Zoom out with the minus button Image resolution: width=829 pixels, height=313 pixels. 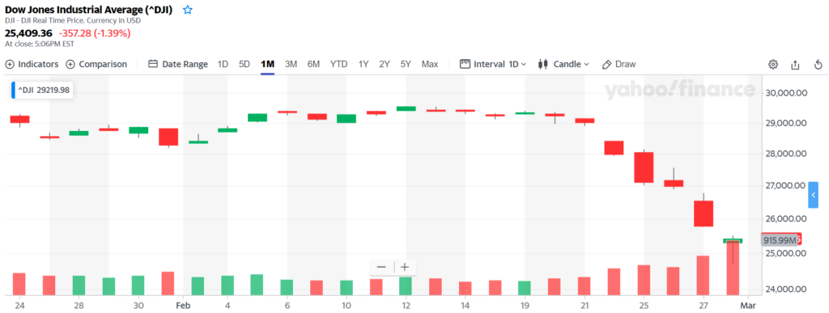(x=381, y=267)
